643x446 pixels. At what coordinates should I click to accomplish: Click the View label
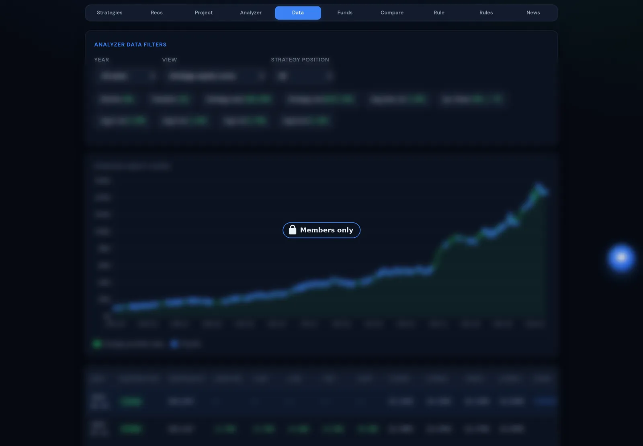point(169,60)
